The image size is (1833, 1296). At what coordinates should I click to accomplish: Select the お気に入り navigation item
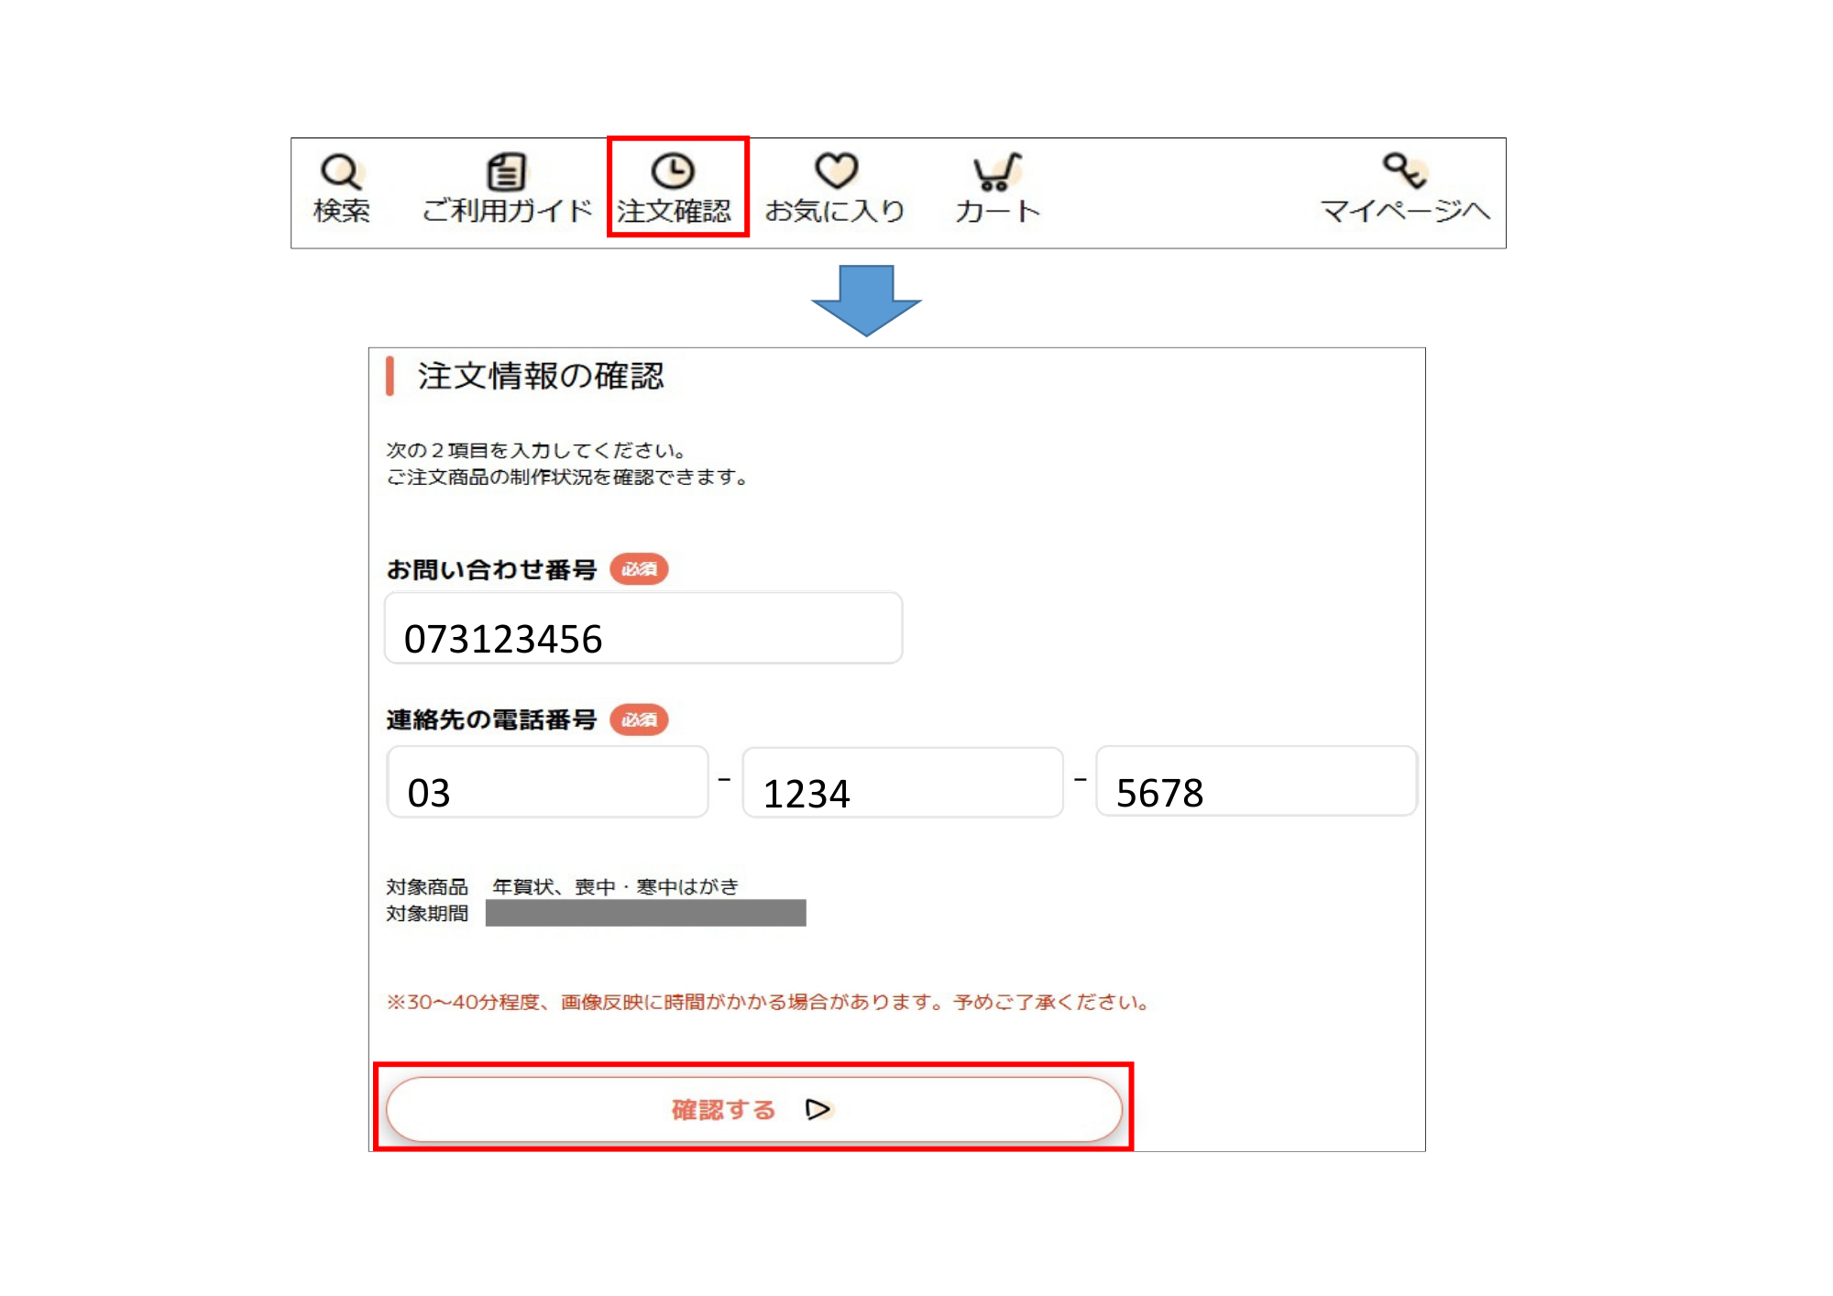tap(835, 211)
